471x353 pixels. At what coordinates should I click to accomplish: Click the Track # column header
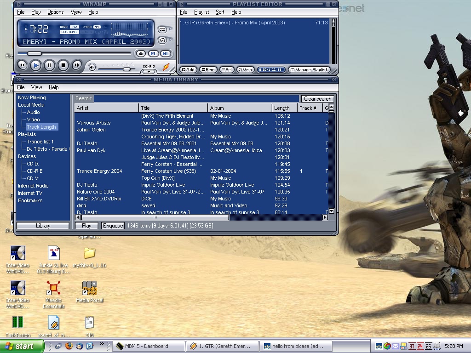coord(310,108)
